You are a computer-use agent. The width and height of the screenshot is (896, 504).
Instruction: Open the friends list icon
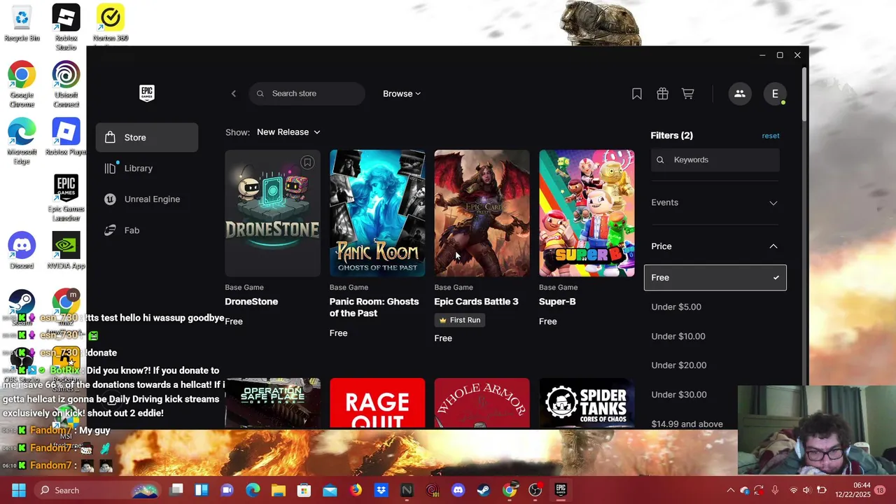(x=740, y=94)
